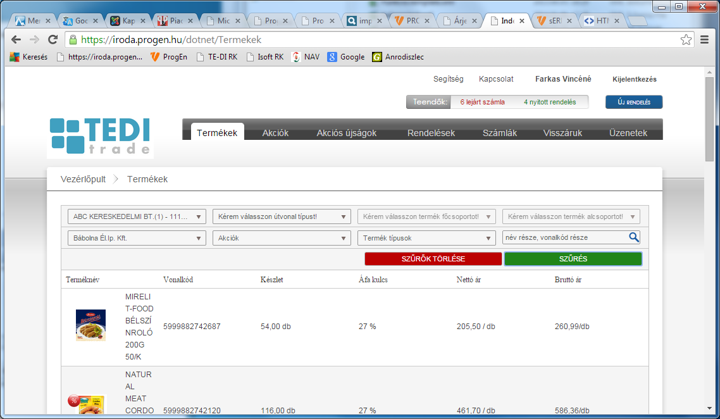Image resolution: width=720 pixels, height=419 pixels.
Task: Open the '4 nyitott rendelés' link
Action: (x=550, y=102)
